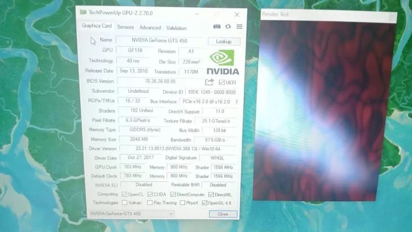
Task: Close the GPU-Z window with X
Action: (x=237, y=14)
